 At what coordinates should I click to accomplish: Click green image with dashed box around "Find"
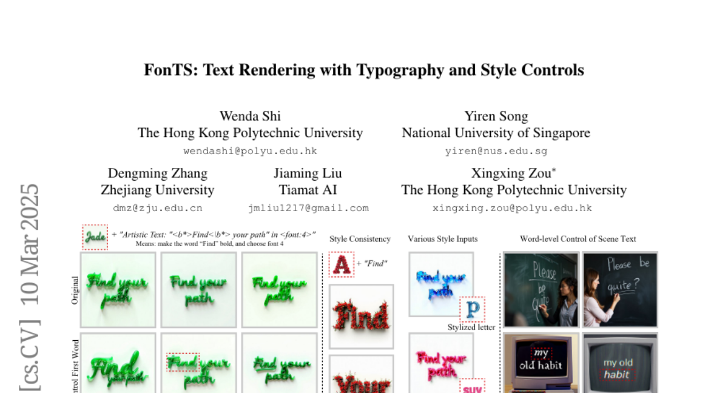pos(198,363)
